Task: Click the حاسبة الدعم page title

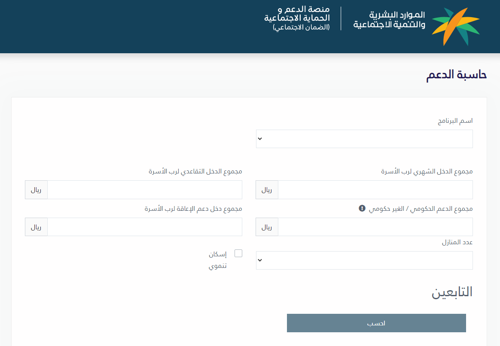Action: (456, 74)
